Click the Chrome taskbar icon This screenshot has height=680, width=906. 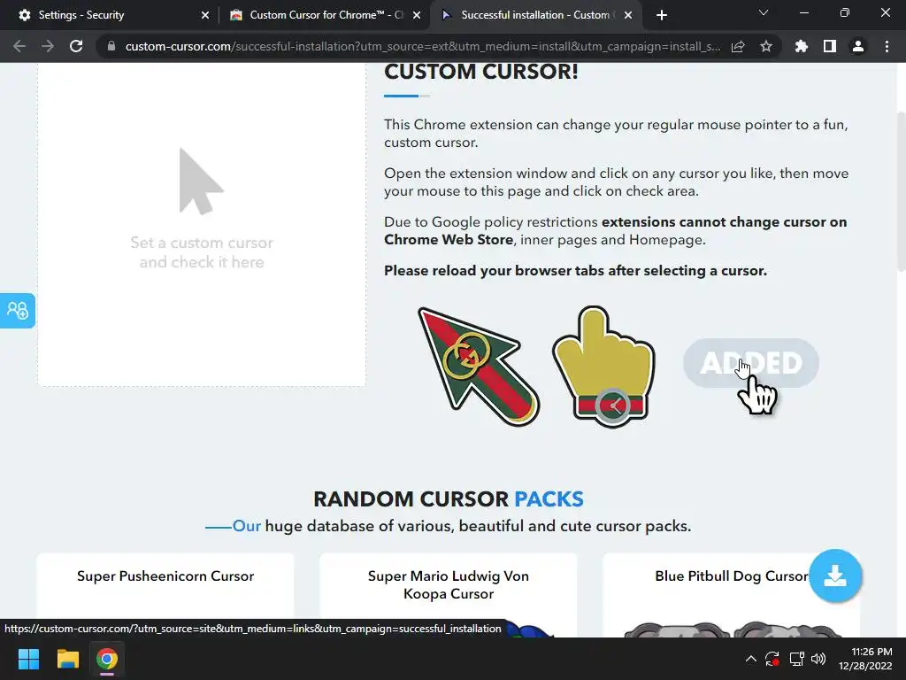[107, 659]
